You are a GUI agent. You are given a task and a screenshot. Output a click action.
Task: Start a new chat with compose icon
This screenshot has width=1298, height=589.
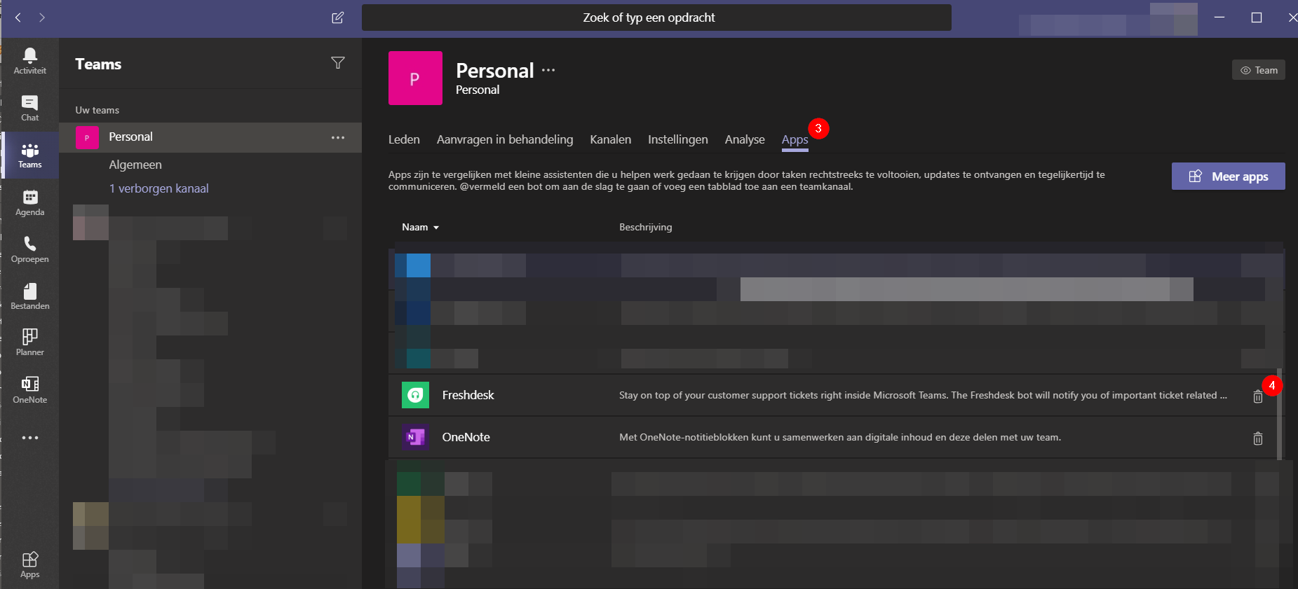point(337,18)
